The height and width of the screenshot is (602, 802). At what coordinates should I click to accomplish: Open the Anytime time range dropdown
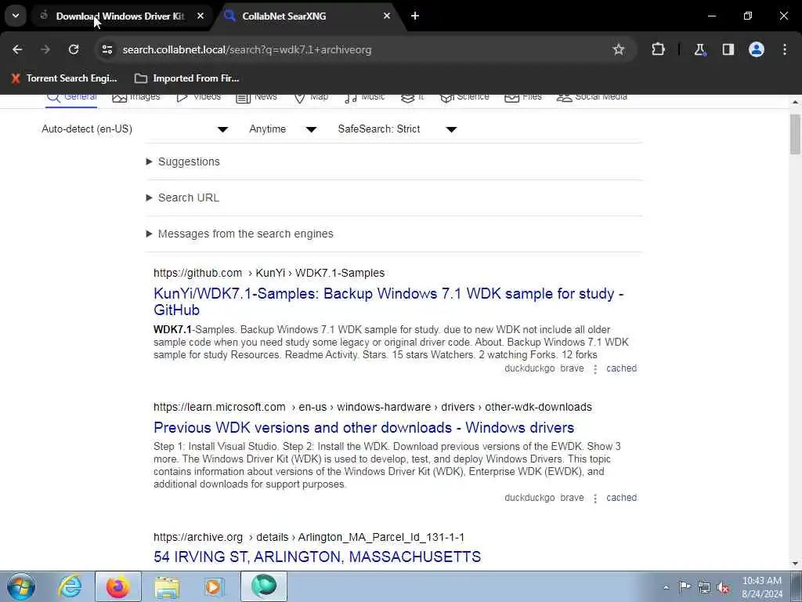[283, 129]
